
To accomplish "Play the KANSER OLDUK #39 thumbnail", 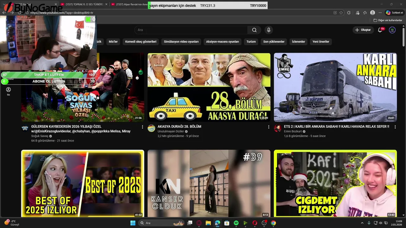I will (209, 183).
